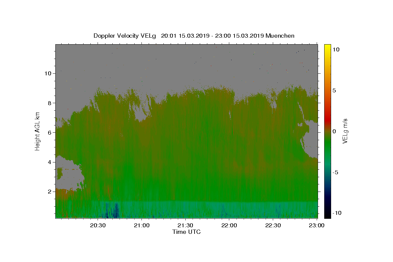Click the colorbar value 0 label
393x262 pixels.
[x=334, y=131]
